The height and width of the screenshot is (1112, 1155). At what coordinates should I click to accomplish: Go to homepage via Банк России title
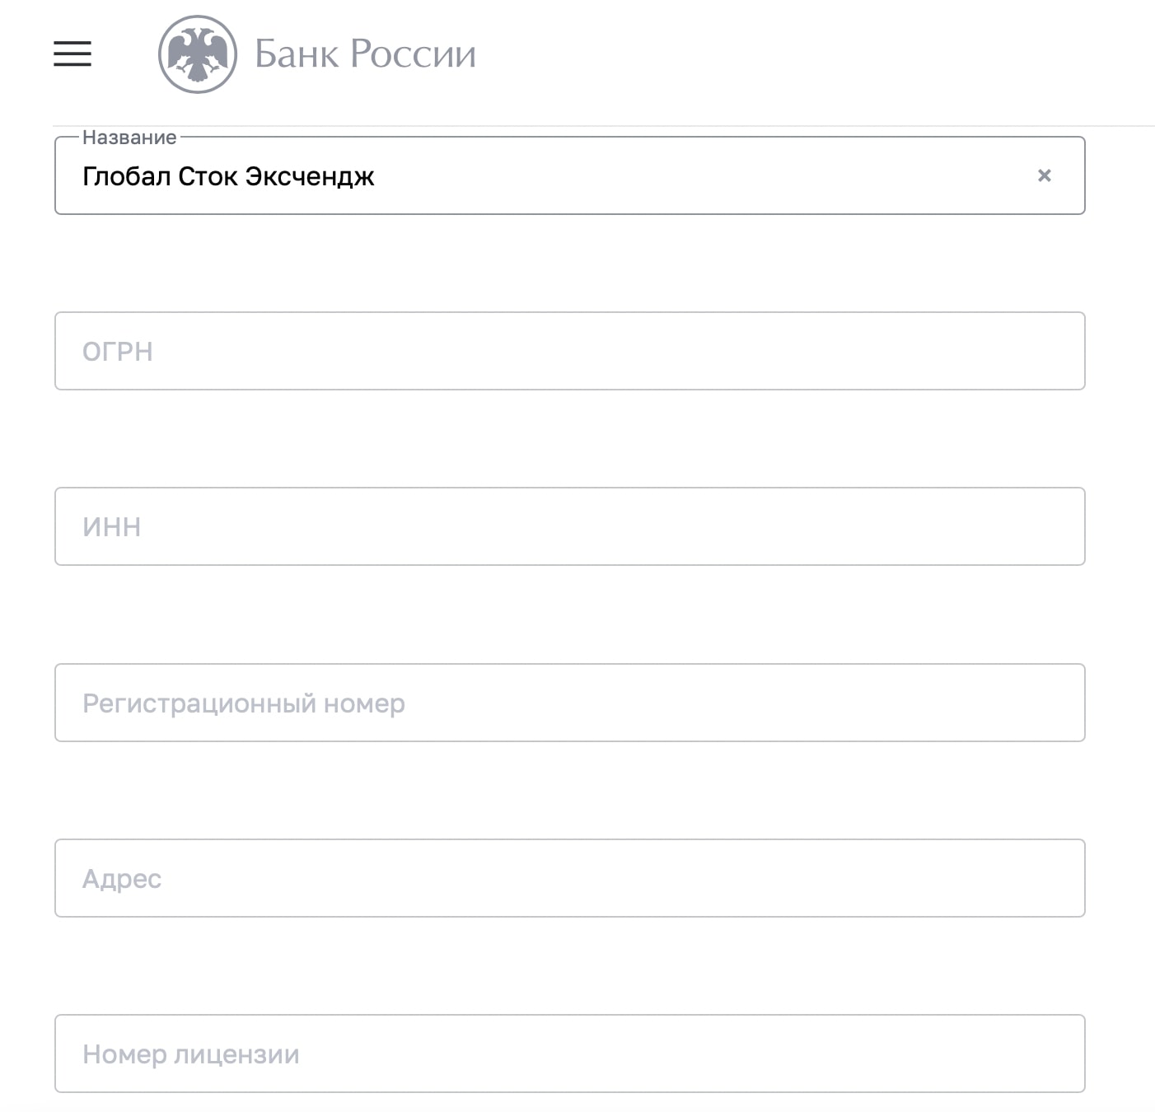[365, 54]
